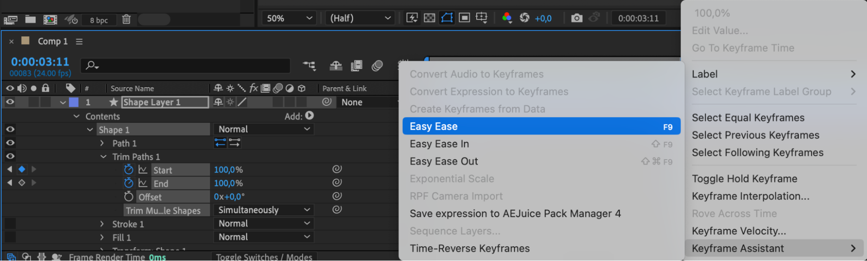Screen dimensions: 867x261
Task: Click the reset exposure icon
Action: click(524, 18)
